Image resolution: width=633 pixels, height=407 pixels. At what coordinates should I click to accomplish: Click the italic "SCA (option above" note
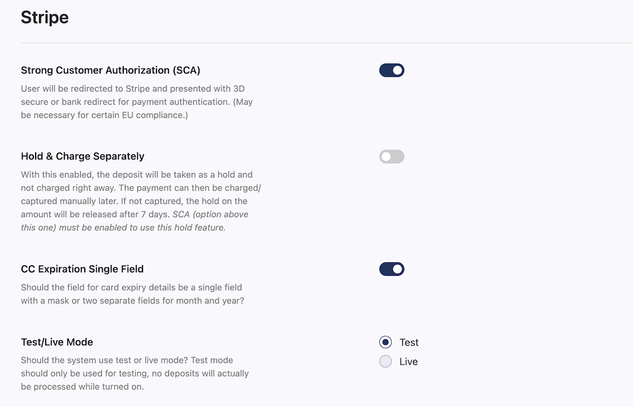click(x=210, y=214)
